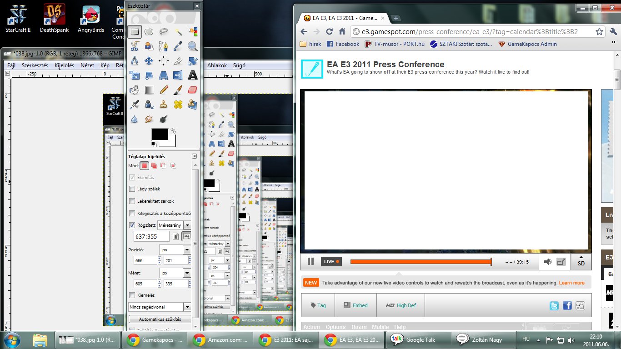The height and width of the screenshot is (349, 621).
Task: Click the 637:355 aspect ratio field
Action: [x=152, y=236]
